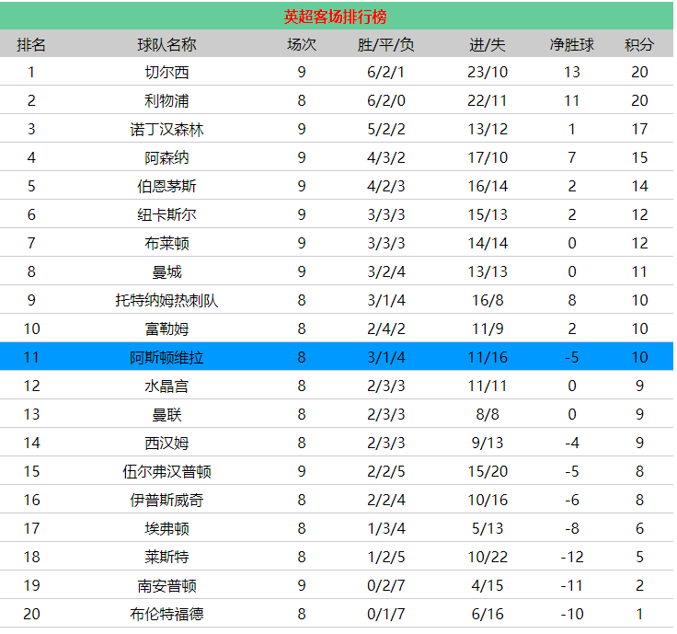Click 布莱顿 goals value 14/14
677x634 pixels.
pos(488,243)
